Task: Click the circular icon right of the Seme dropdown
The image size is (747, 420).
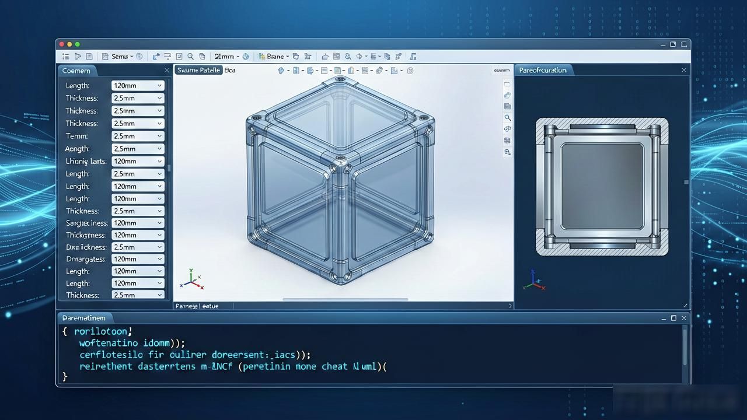Action: (x=139, y=57)
